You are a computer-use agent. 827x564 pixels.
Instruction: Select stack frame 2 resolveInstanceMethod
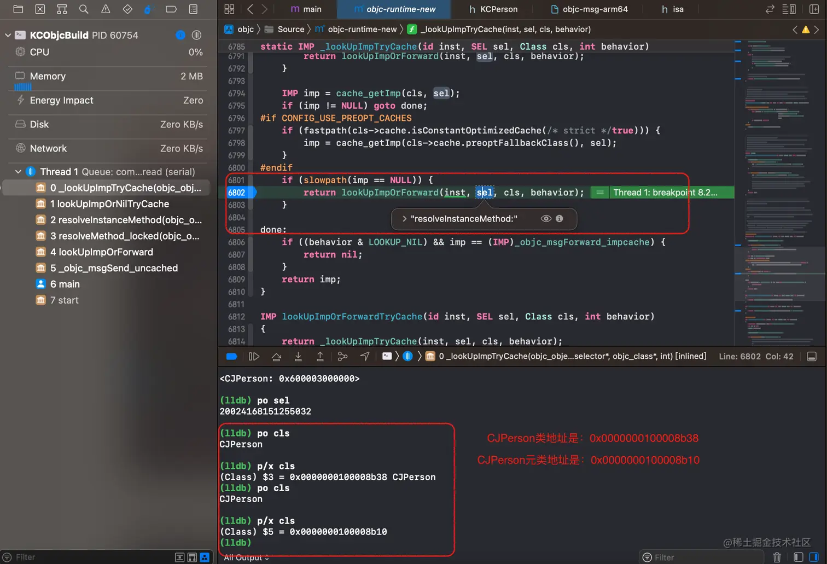(x=106, y=220)
